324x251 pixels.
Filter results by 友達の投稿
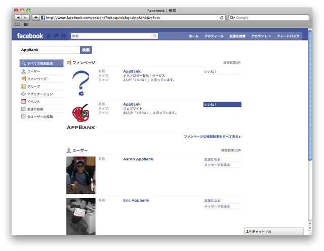(x=42, y=109)
